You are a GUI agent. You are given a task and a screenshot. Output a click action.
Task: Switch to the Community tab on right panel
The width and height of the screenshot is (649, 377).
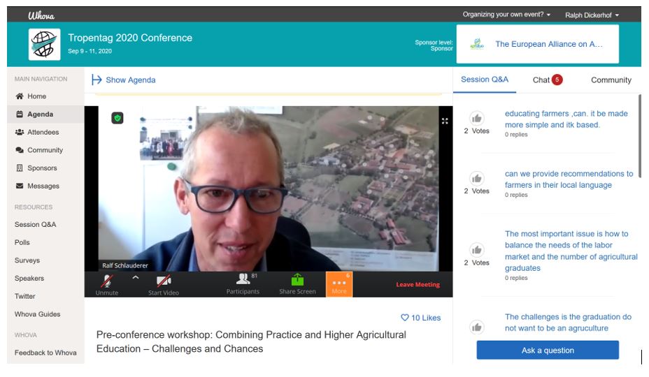click(x=611, y=80)
